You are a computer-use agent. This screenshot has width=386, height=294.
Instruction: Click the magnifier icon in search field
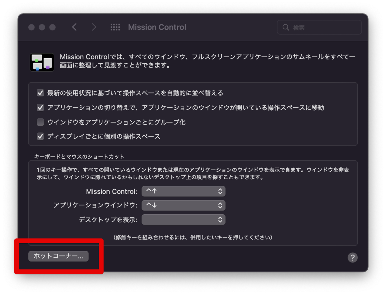[x=286, y=28]
